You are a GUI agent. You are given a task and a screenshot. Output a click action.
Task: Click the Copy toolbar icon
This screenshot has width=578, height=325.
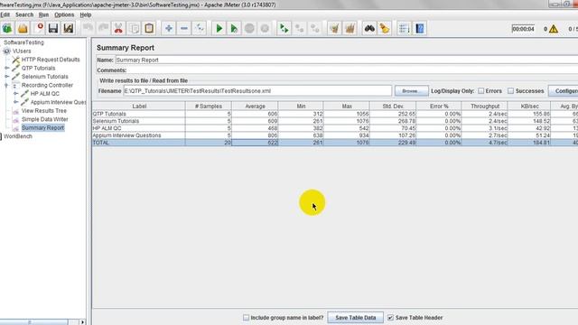[135, 28]
